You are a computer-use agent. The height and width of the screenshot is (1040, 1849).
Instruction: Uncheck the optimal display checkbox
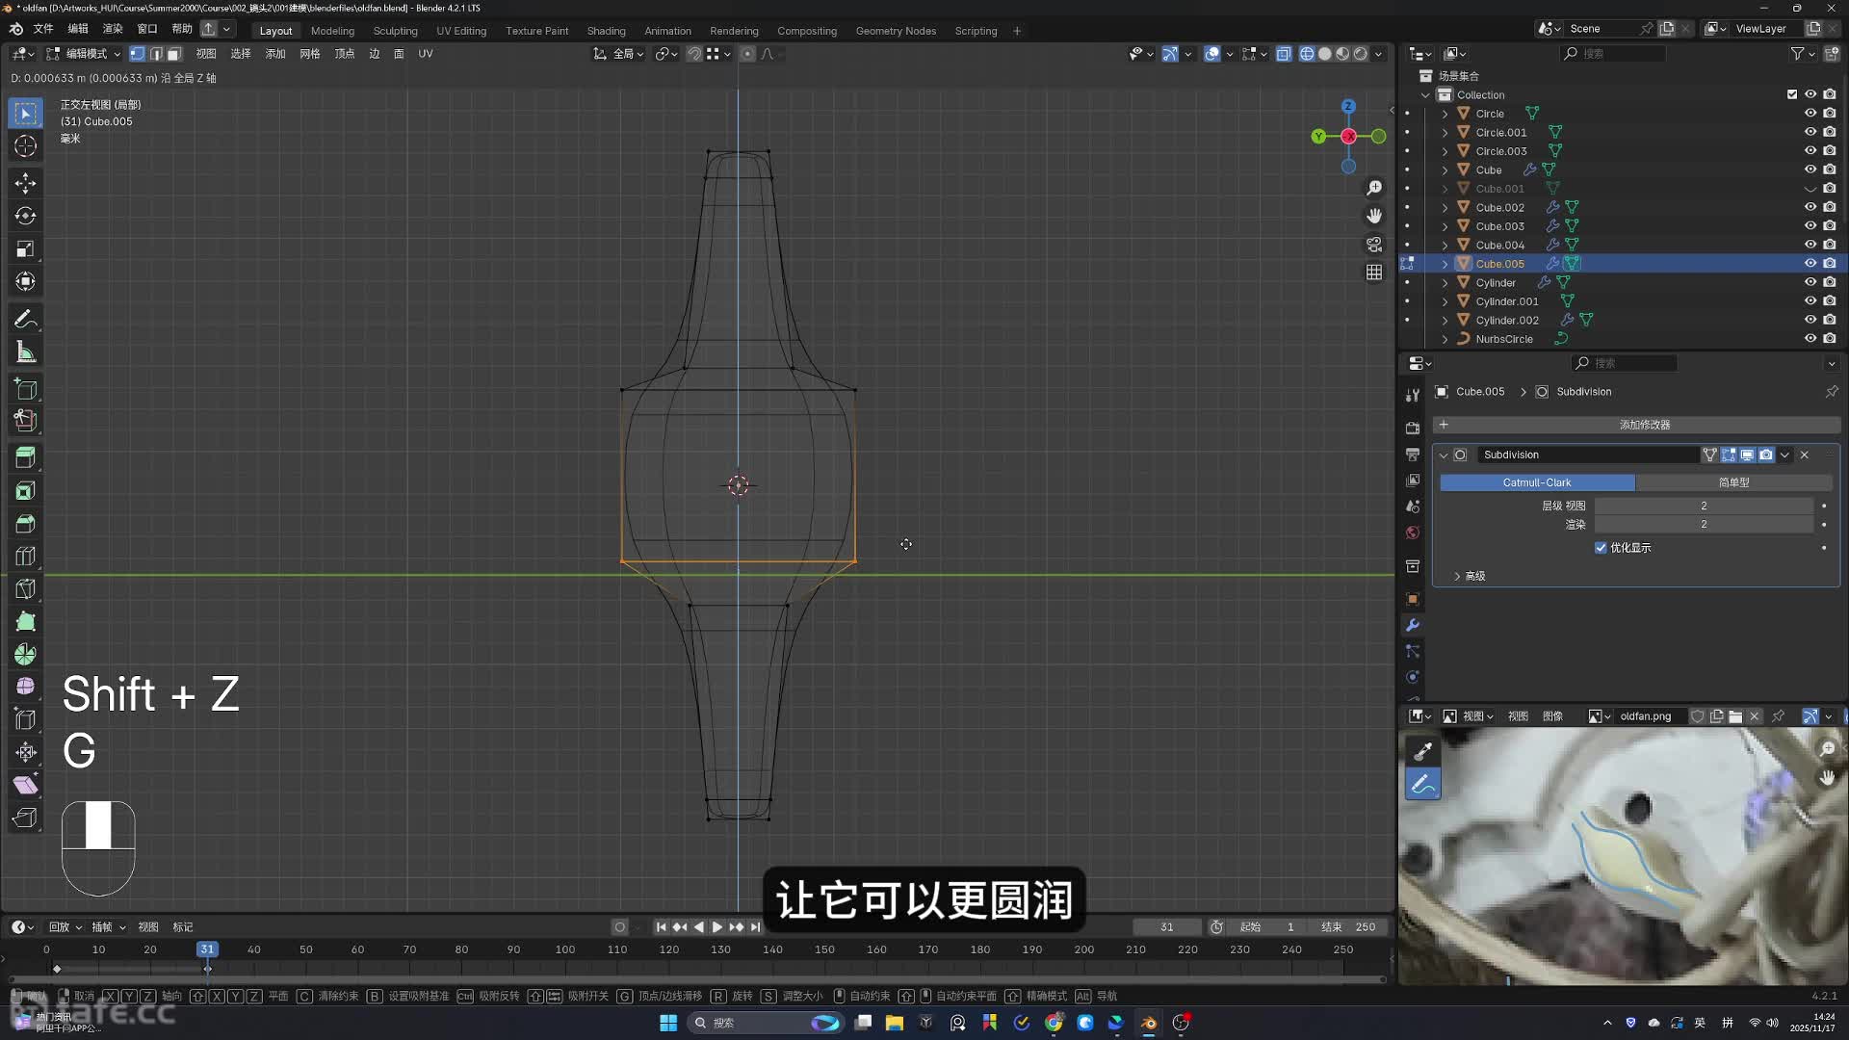click(1601, 548)
